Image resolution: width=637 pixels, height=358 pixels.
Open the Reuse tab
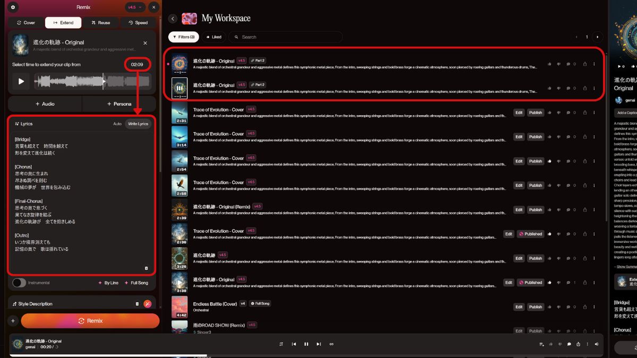(x=101, y=23)
